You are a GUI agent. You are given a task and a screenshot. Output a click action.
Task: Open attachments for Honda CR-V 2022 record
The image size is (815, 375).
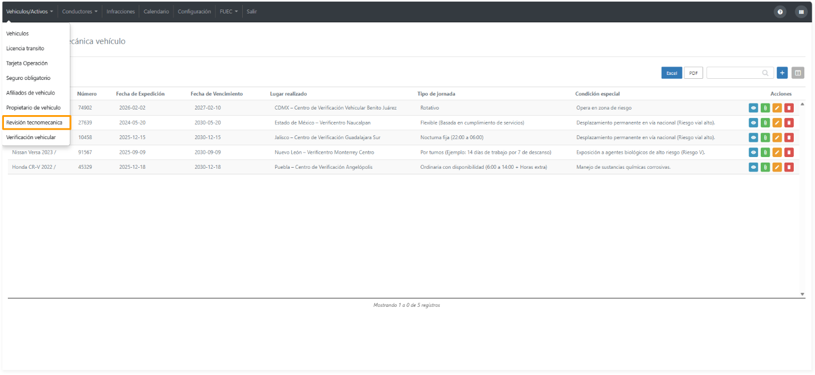pos(765,167)
